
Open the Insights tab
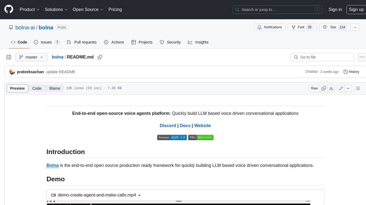(x=198, y=42)
